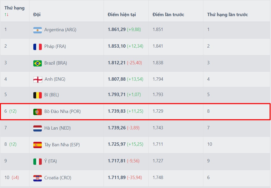Click the Croatia flag icon
271x188 pixels.
pyautogui.click(x=37, y=178)
